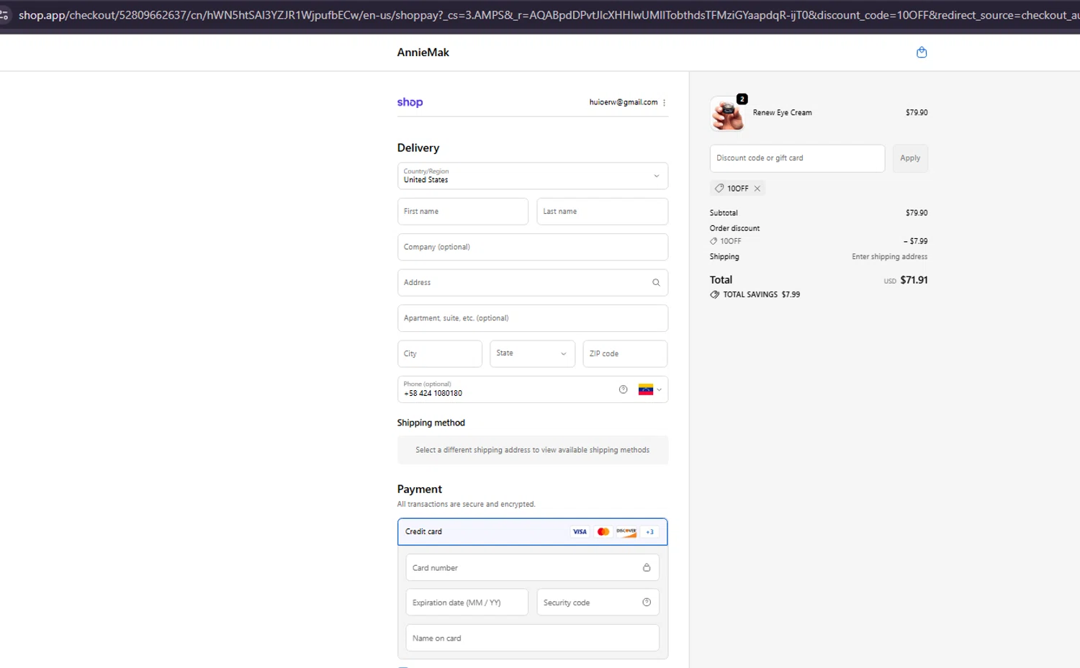The height and width of the screenshot is (668, 1080).
Task: Click the '- $7.99' discount amount
Action: click(916, 241)
